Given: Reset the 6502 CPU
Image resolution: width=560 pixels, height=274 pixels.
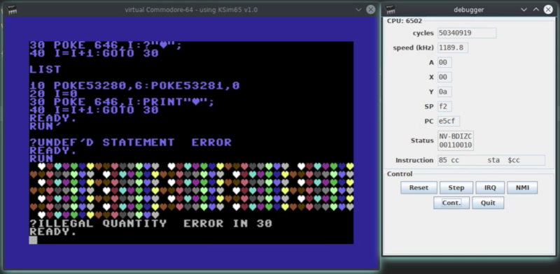Looking at the screenshot, I should [x=419, y=187].
